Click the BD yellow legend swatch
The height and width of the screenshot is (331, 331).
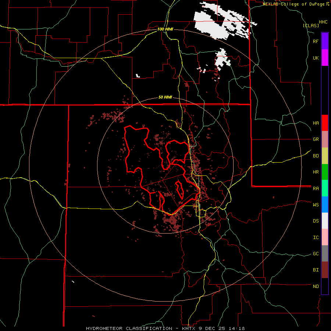(325, 156)
